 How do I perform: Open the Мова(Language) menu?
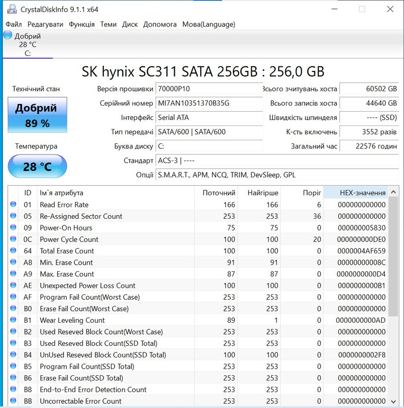point(209,24)
